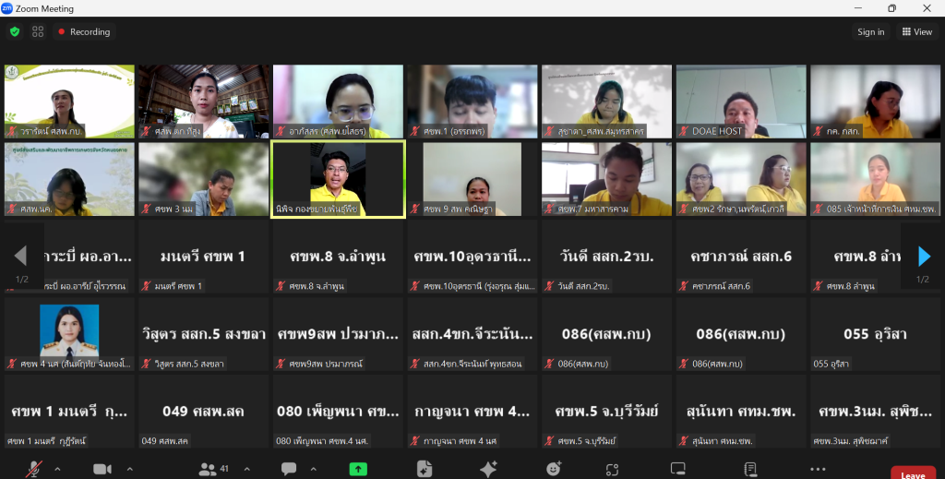
Task: Open the Whiteboards icon
Action: (x=678, y=469)
